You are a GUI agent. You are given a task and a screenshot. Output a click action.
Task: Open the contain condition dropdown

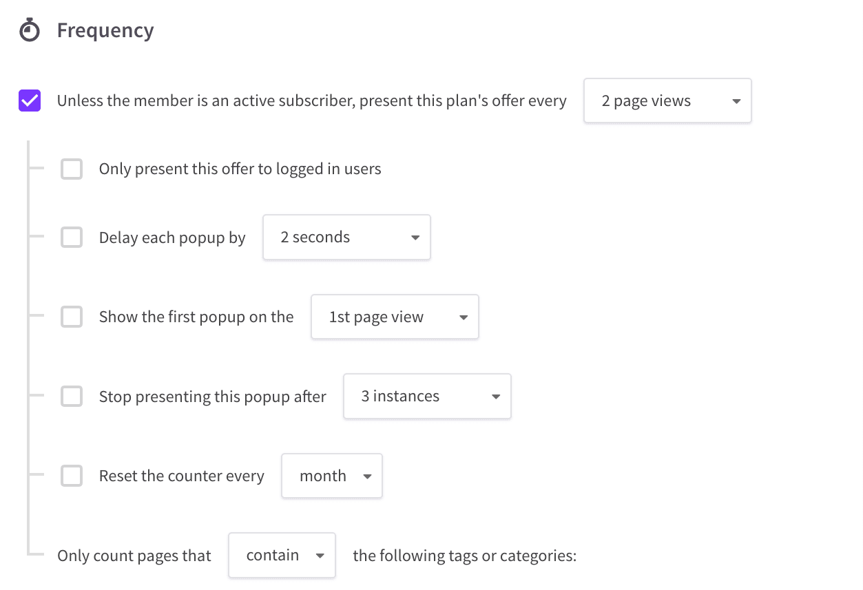point(282,555)
